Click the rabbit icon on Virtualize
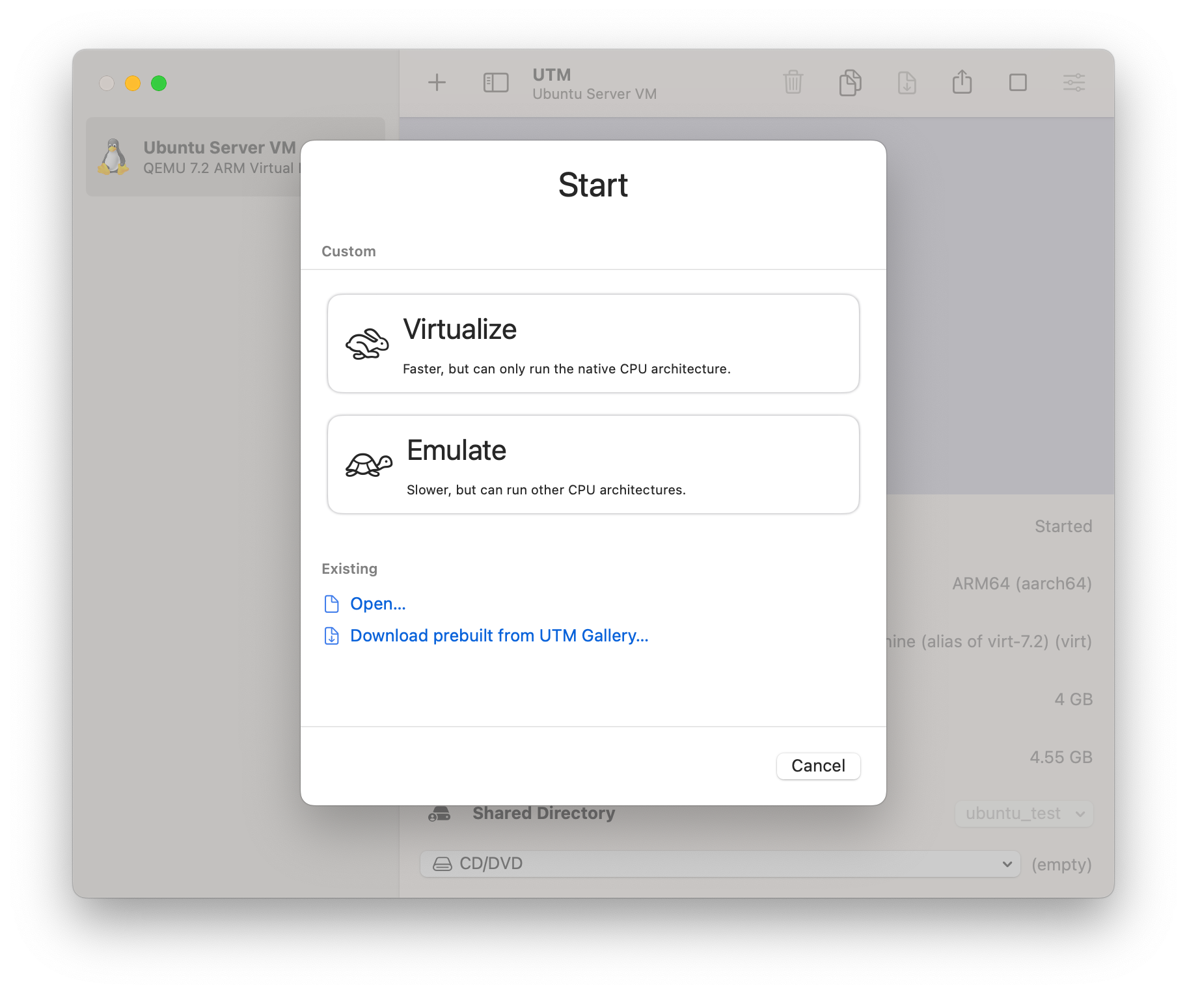Image resolution: width=1187 pixels, height=994 pixels. 367,343
